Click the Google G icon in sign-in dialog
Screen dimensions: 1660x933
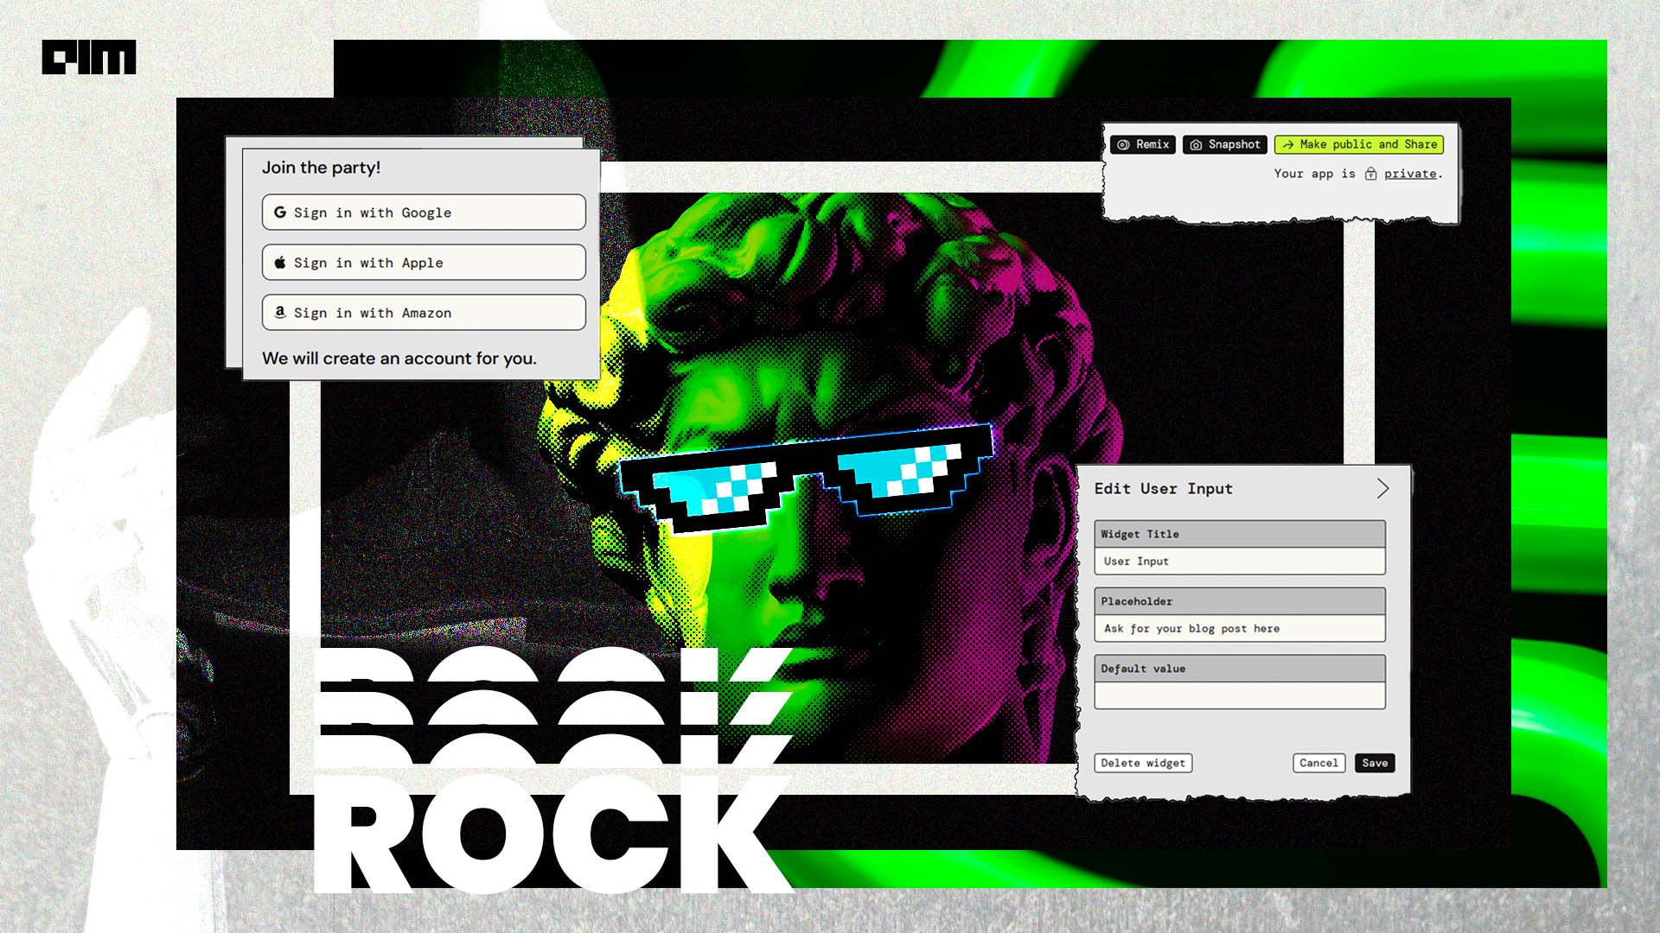pyautogui.click(x=278, y=212)
